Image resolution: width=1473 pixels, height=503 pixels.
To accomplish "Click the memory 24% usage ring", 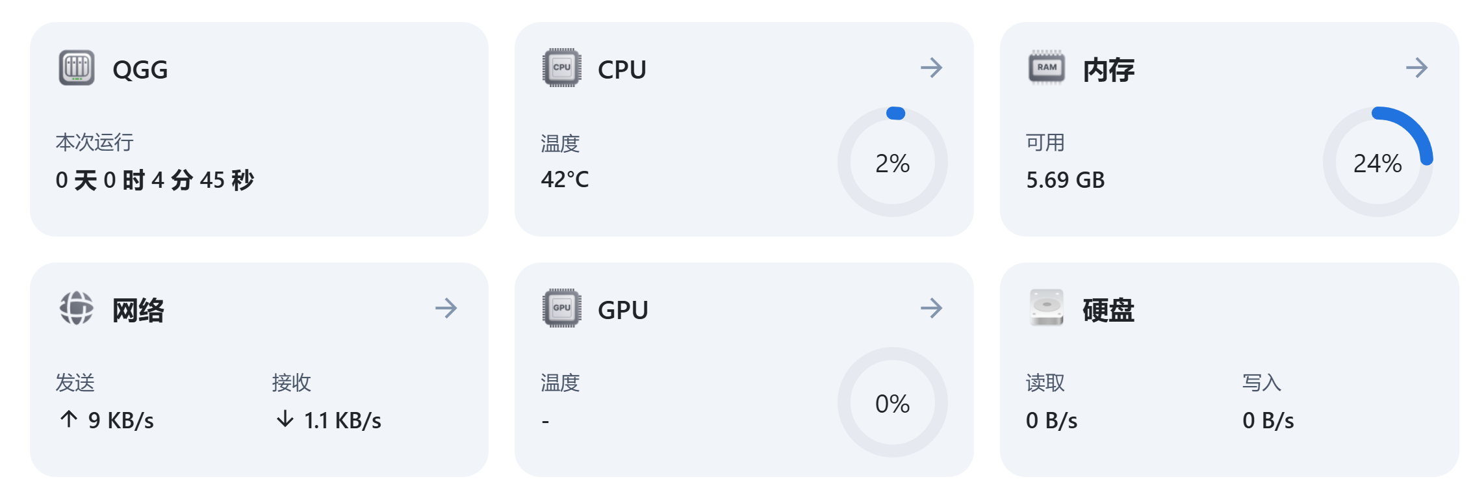I will pyautogui.click(x=1378, y=162).
